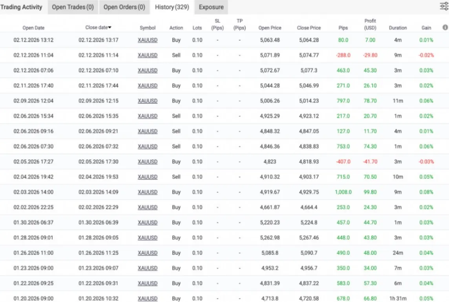Viewport: 449px width, 302px height.
Task: Open the Exposure tab
Action: pyautogui.click(x=211, y=7)
